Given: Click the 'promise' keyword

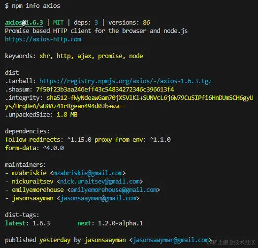Looking at the screenshot, I should [x=110, y=56].
